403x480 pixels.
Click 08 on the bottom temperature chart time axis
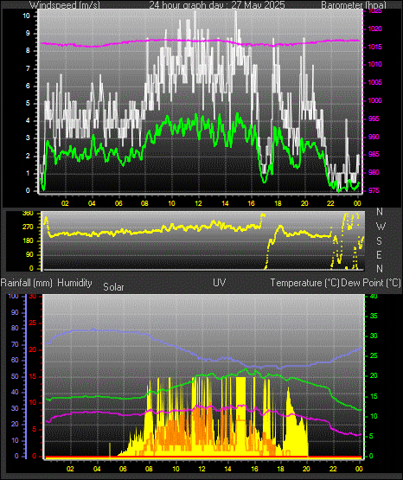coord(149,469)
